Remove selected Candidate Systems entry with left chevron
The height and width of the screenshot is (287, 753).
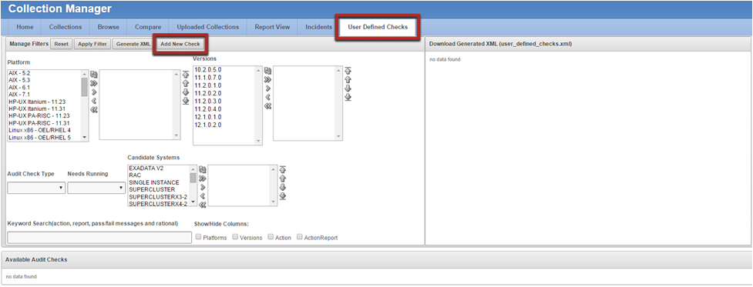203,196
